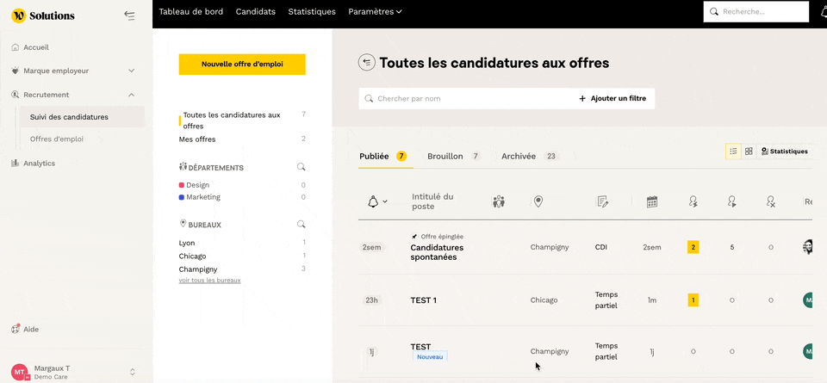Viewport: 827px width, 383px height.
Task: Click the calendar column header icon
Action: point(652,201)
